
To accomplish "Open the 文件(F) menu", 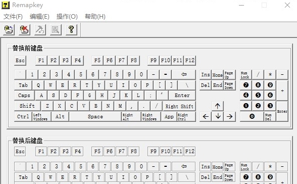I will pos(13,17).
